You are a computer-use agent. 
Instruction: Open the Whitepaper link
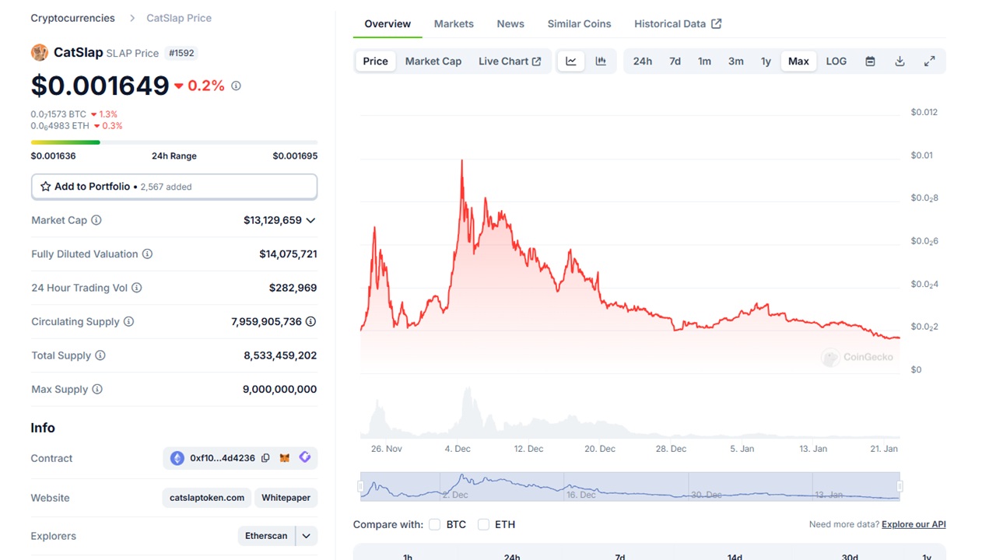pyautogui.click(x=286, y=498)
